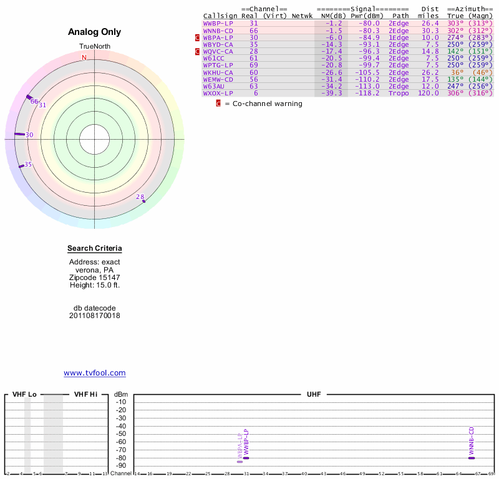Click the WWBP-LP callsign in the table
The height and width of the screenshot is (479, 499).
click(x=218, y=23)
